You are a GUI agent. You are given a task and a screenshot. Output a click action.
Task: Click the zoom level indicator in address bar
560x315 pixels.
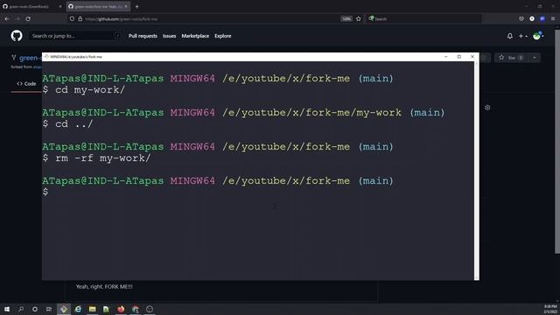point(346,18)
